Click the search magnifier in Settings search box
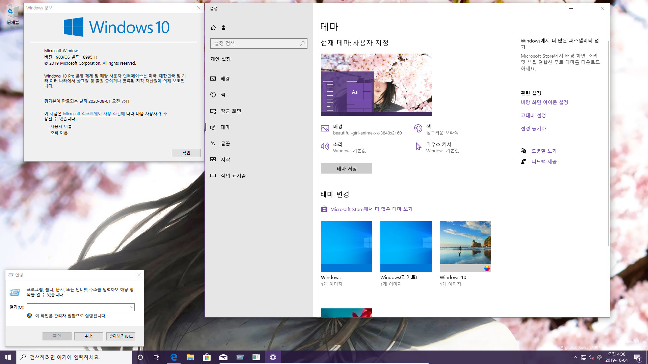Viewport: 648px width, 364px height. pyautogui.click(x=302, y=43)
